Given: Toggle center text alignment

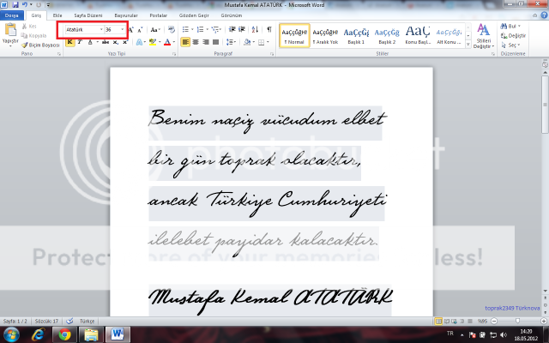Looking at the screenshot, I should coord(196,42).
